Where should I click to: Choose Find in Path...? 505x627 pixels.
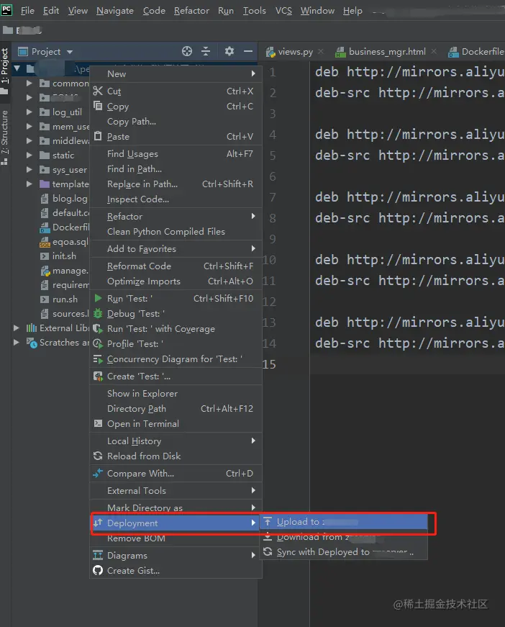[176, 168]
